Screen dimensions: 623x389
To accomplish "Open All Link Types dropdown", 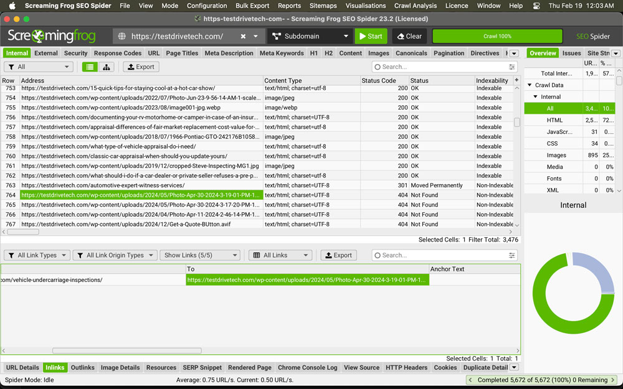I will click(37, 255).
